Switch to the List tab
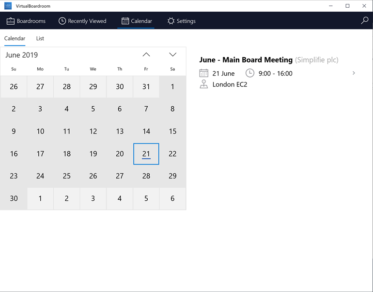This screenshot has width=373, height=292. pyautogui.click(x=40, y=38)
